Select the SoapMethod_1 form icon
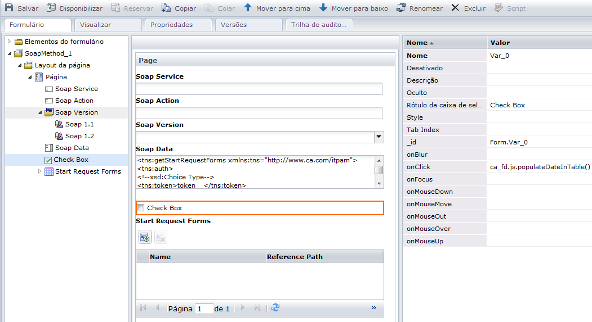This screenshot has width=592, height=322. pyautogui.click(x=19, y=53)
